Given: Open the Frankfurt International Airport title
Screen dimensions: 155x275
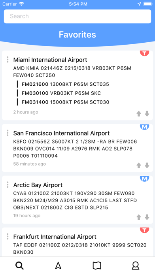Looking at the screenshot, I should point(55,237).
